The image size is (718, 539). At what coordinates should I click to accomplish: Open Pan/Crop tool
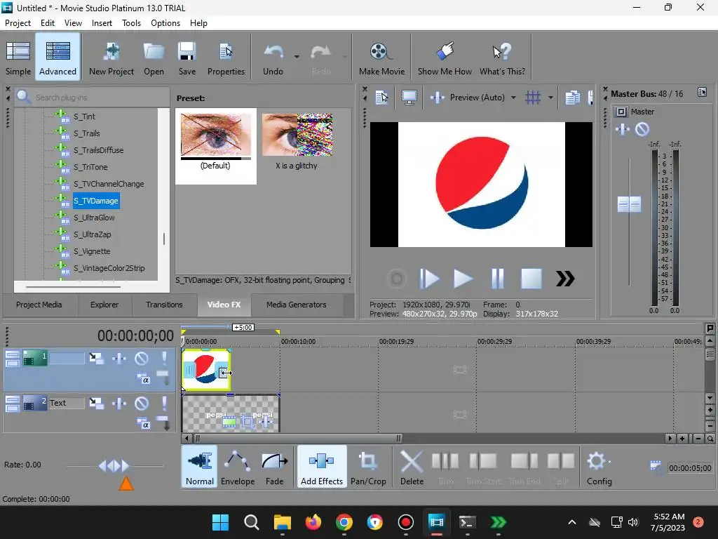(x=368, y=467)
